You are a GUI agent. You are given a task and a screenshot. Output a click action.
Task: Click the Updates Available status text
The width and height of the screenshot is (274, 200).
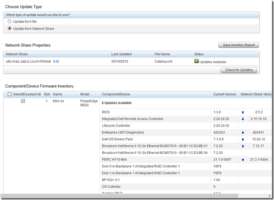click(213, 62)
